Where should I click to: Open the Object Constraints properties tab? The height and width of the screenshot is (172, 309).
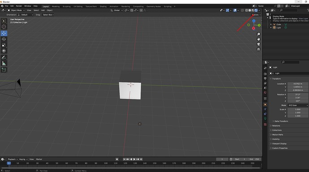265,114
